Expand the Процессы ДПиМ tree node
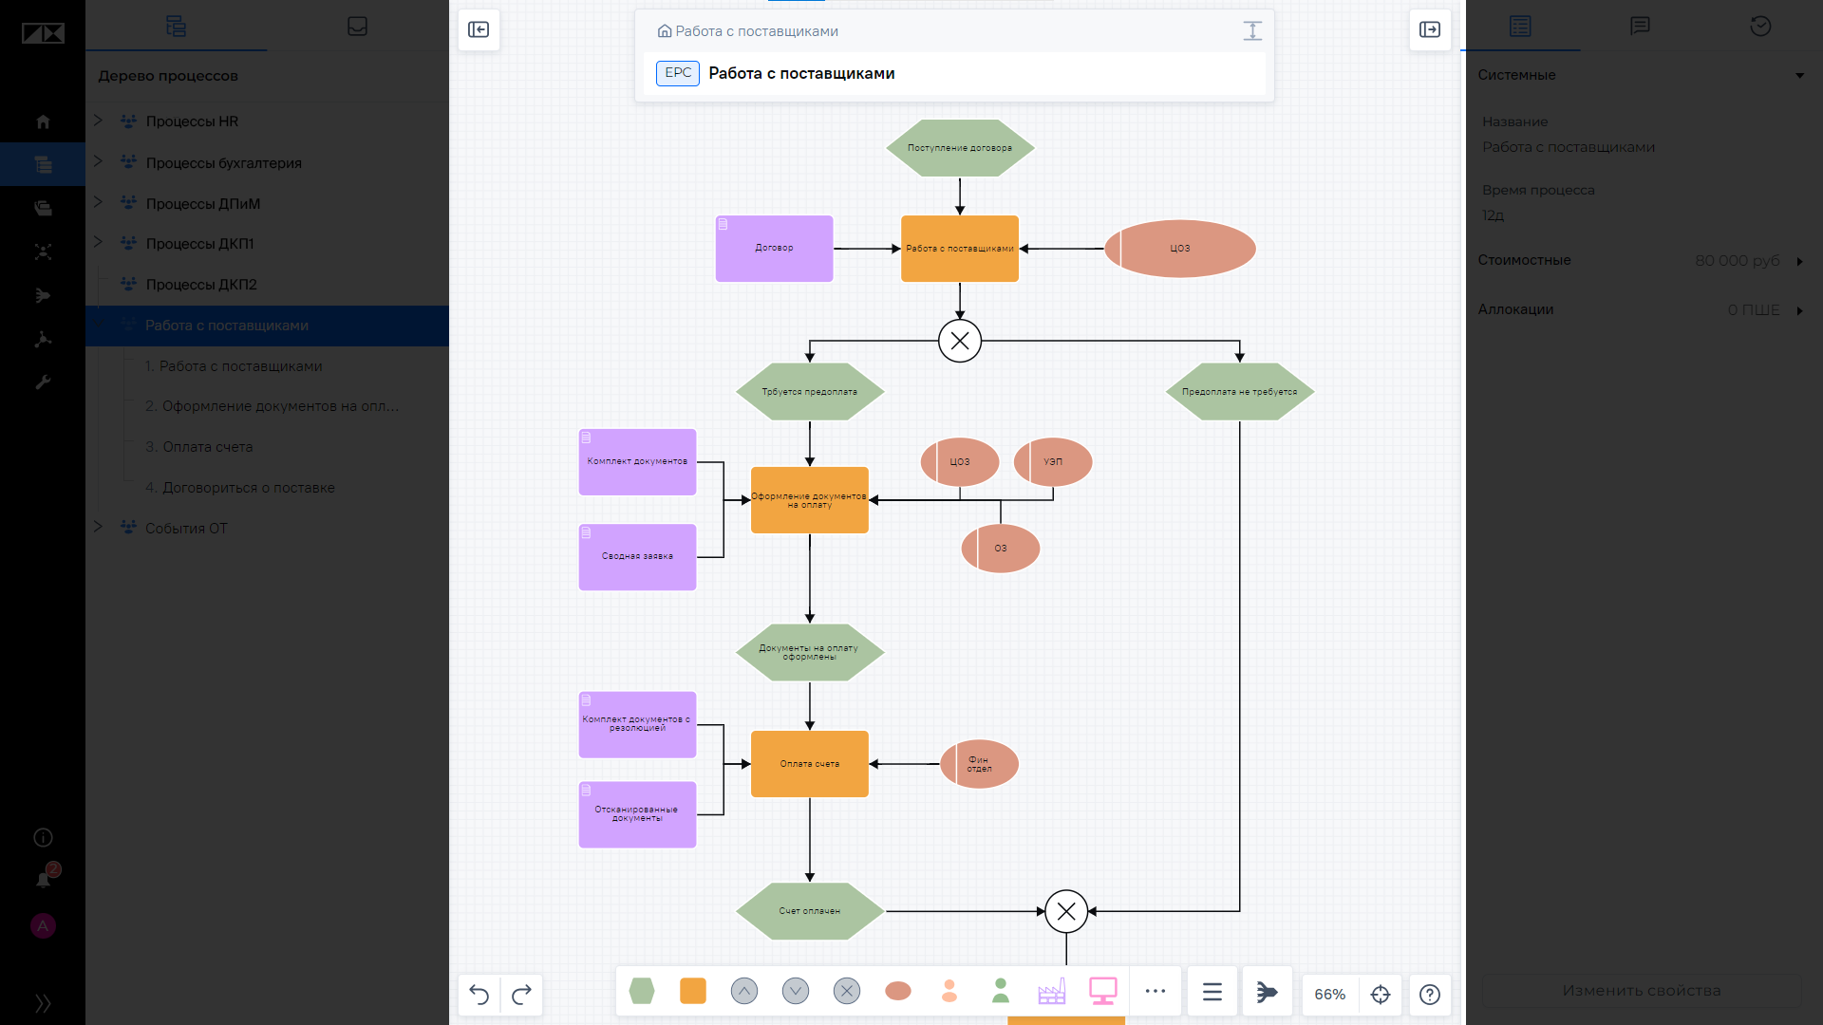Image resolution: width=1823 pixels, height=1025 pixels. pyautogui.click(x=98, y=202)
